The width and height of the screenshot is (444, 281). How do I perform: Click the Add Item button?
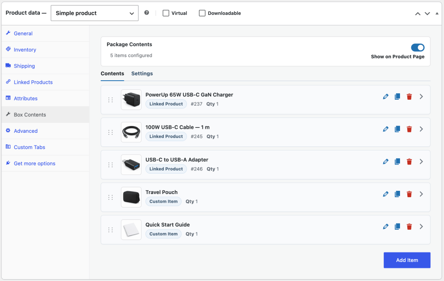point(407,260)
